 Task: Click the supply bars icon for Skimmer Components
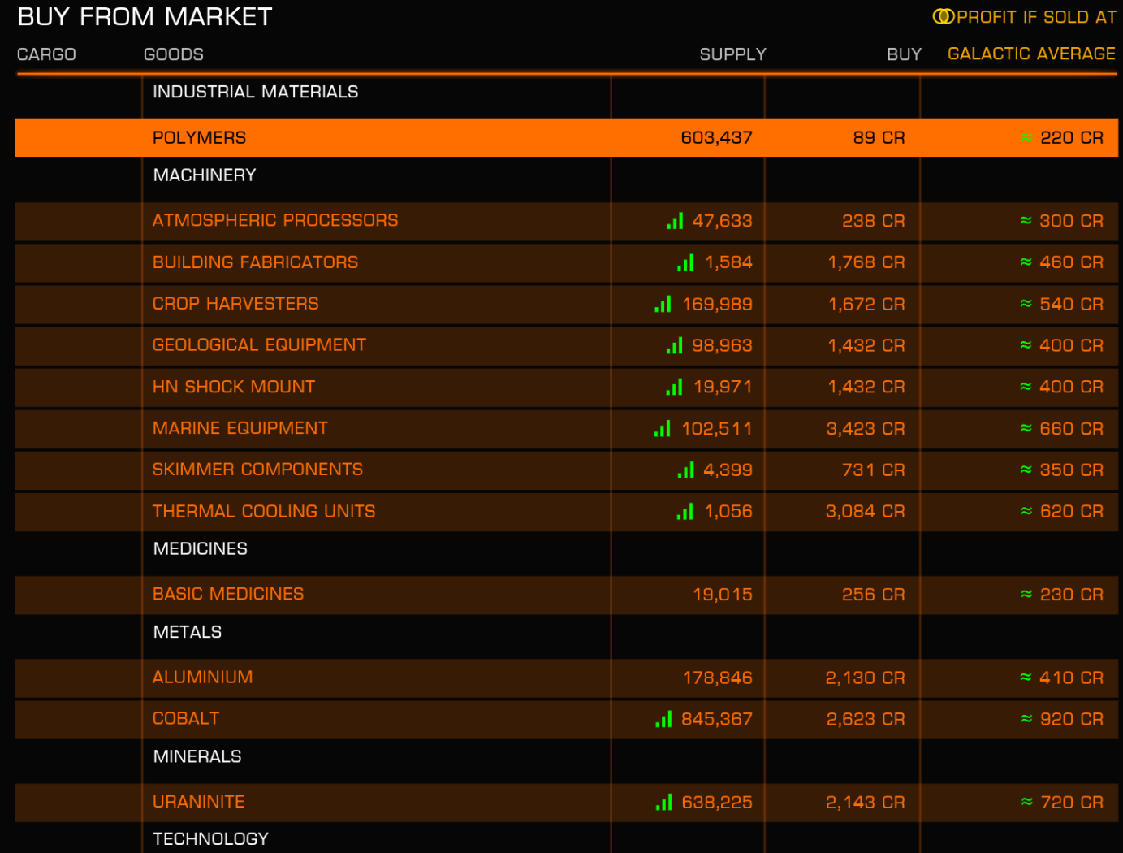[686, 470]
